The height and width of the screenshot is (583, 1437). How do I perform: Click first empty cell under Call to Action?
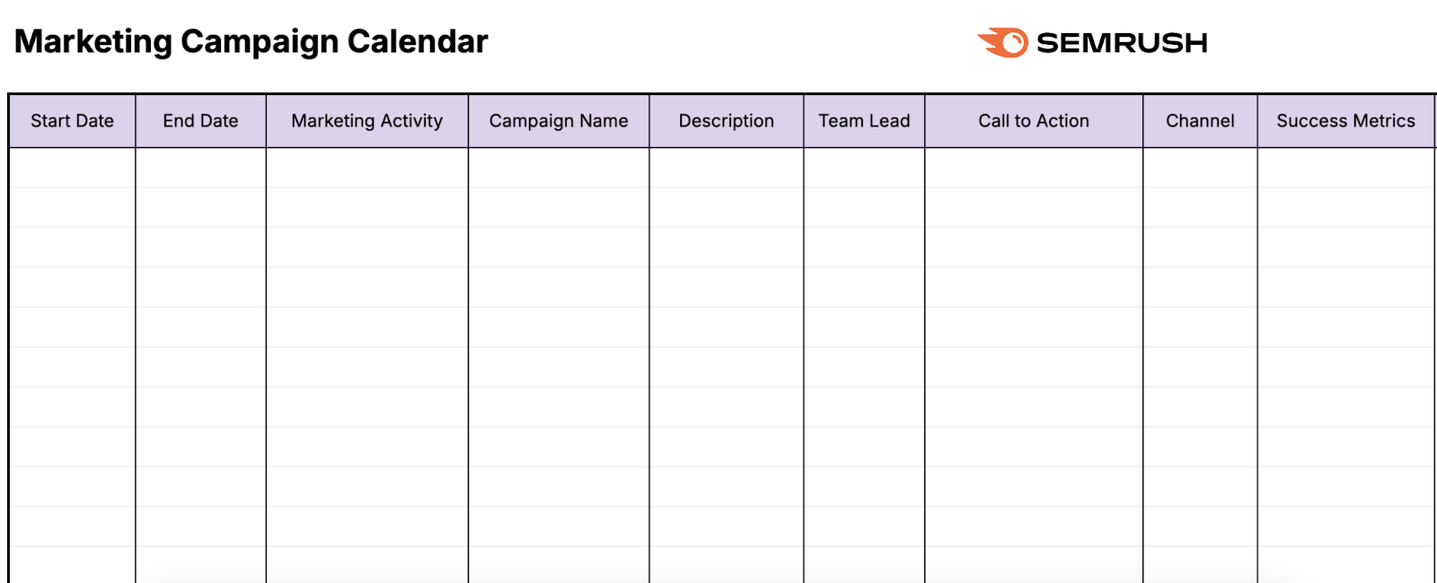tap(1033, 168)
